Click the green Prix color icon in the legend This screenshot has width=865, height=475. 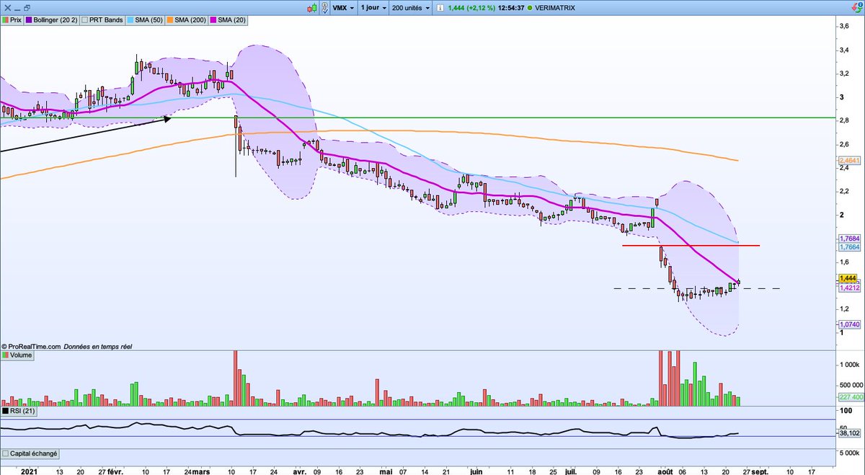click(x=6, y=19)
